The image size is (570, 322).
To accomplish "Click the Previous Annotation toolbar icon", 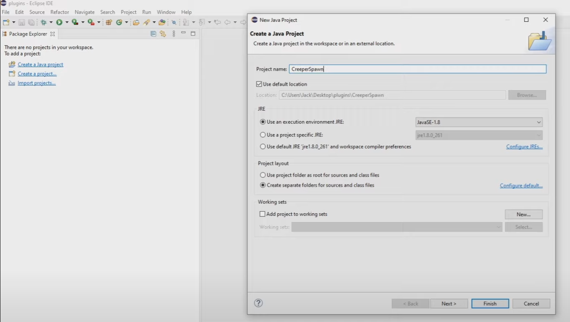I will coord(202,23).
